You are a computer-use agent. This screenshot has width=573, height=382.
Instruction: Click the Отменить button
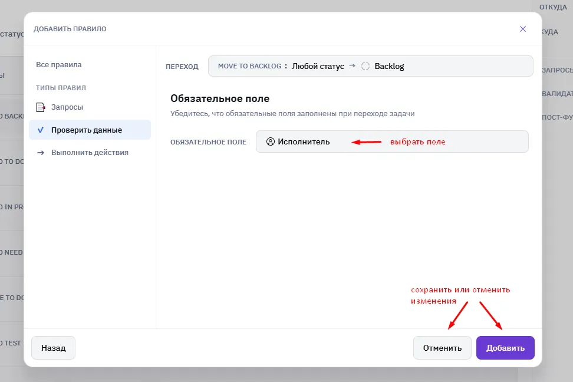442,348
